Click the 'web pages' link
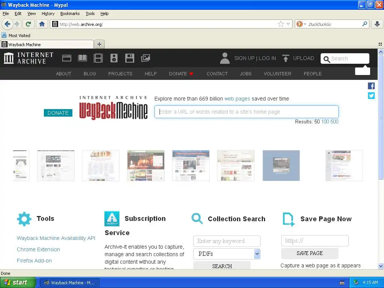 tap(237, 99)
